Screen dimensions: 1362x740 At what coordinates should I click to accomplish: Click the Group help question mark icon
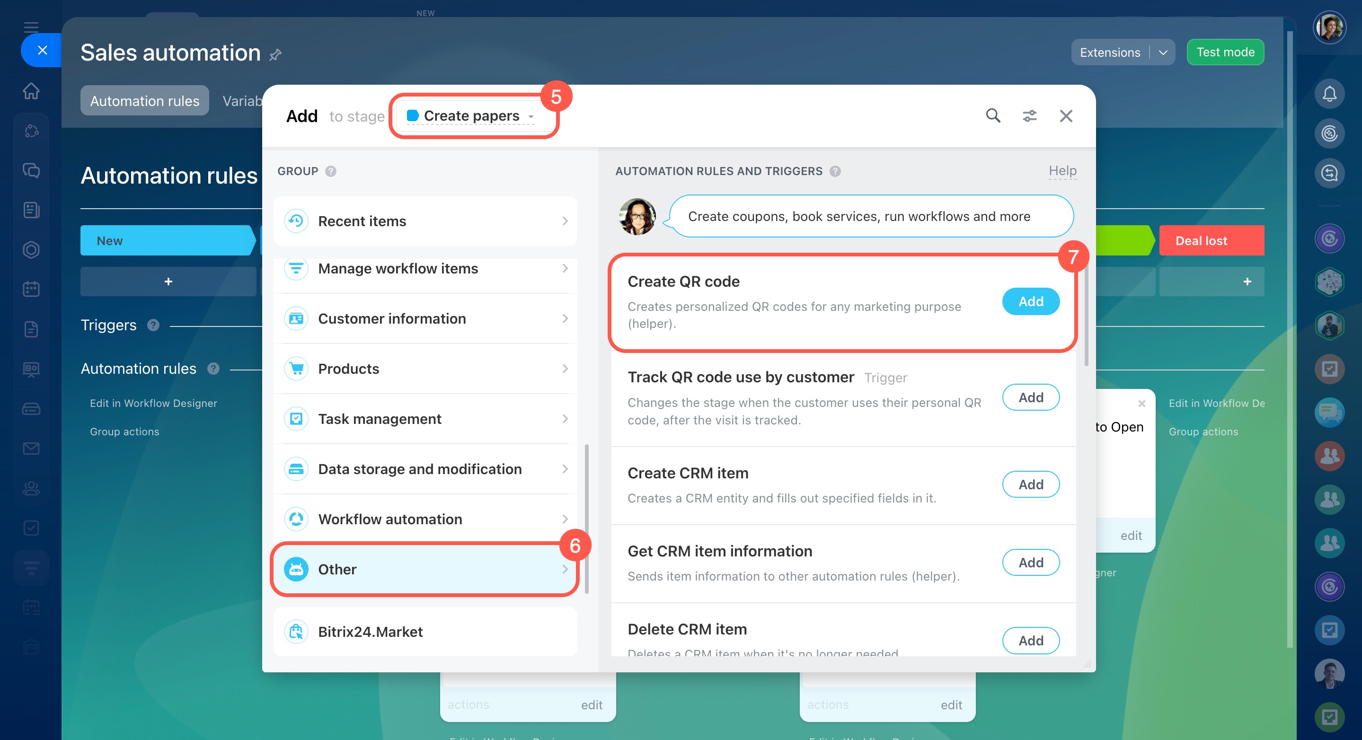coord(330,171)
